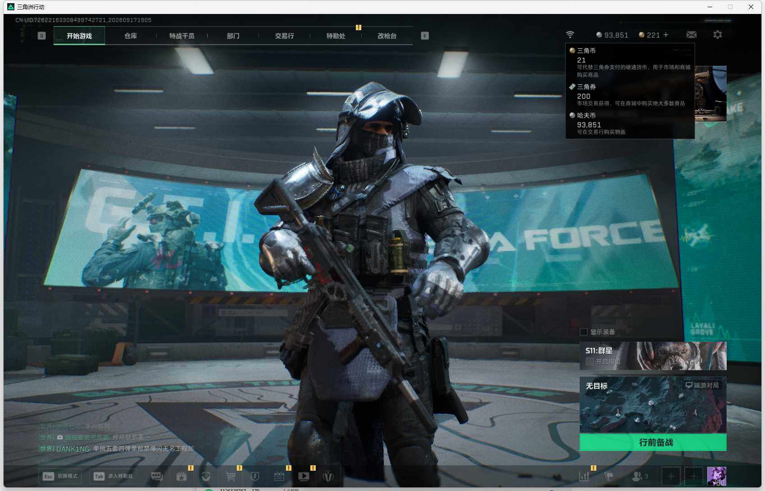
Task: Click the 端游对局 match type label
Action: click(x=702, y=385)
